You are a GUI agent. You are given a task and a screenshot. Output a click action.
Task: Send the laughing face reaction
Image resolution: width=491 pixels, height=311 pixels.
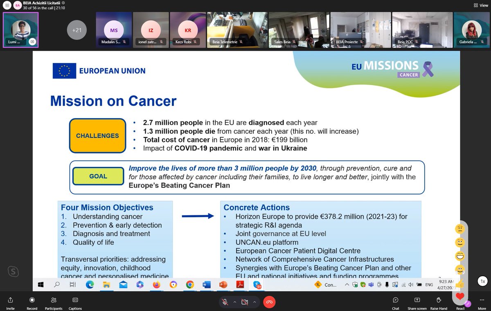[x=460, y=256]
